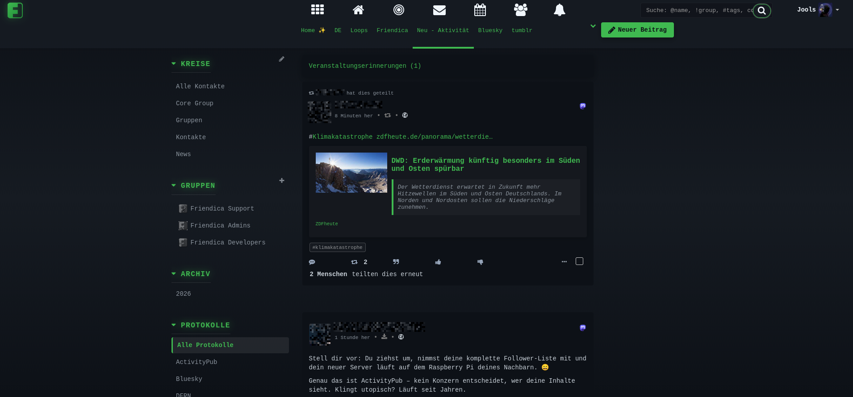Open the Jools user menu dropdown
The height and width of the screenshot is (397, 853).
pos(818,9)
